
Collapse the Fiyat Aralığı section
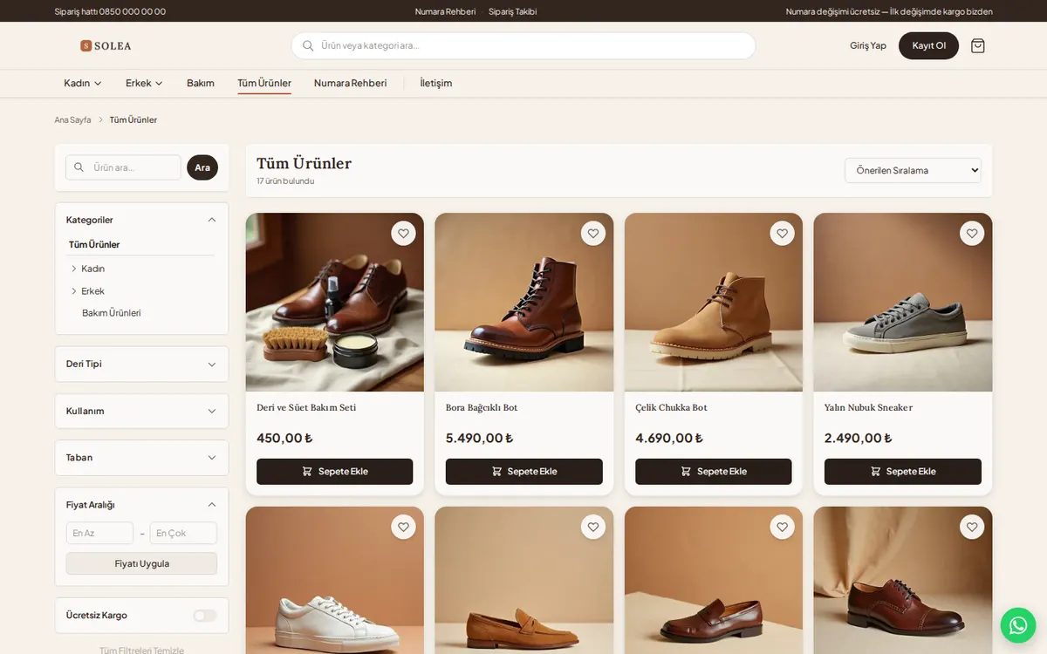coord(211,505)
